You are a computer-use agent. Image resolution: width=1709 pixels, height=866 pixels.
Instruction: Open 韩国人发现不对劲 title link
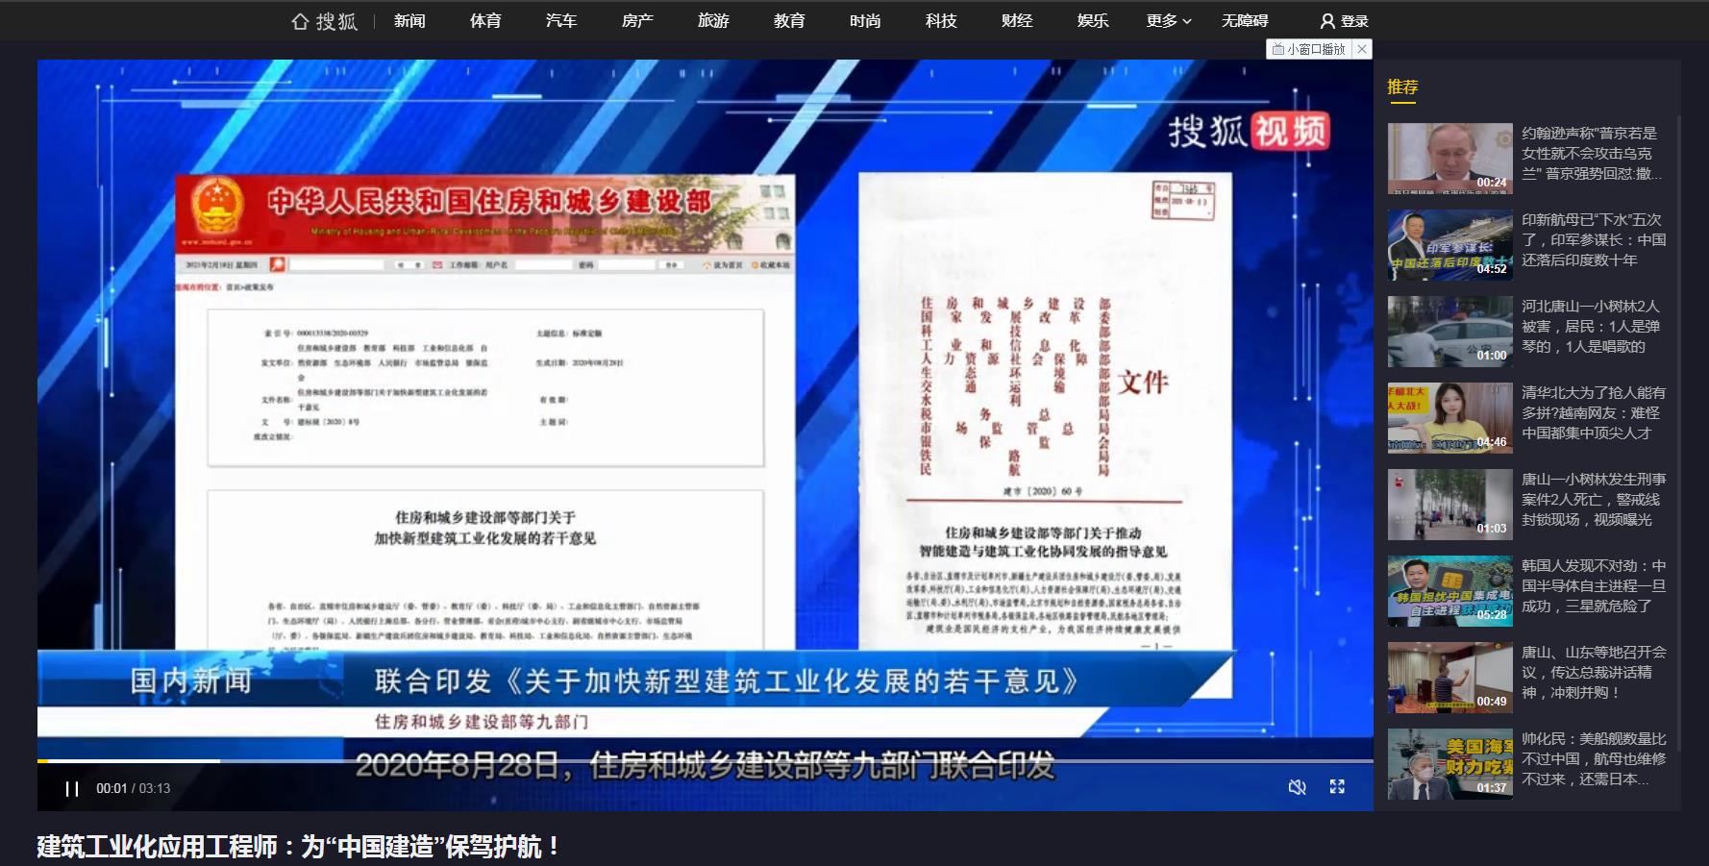pos(1594,585)
